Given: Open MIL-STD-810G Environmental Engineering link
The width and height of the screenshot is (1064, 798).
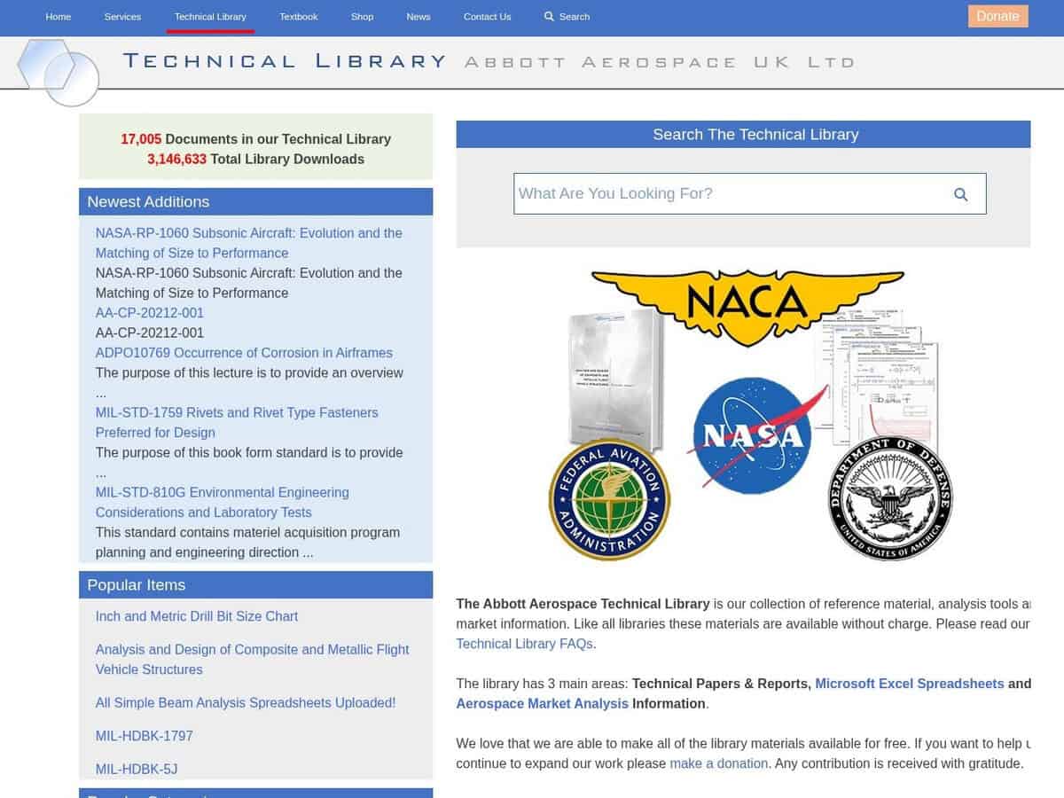Looking at the screenshot, I should 223,503.
